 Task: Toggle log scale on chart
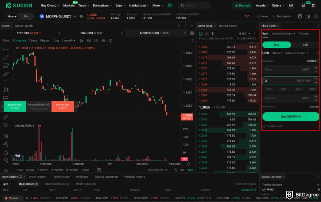(182, 170)
